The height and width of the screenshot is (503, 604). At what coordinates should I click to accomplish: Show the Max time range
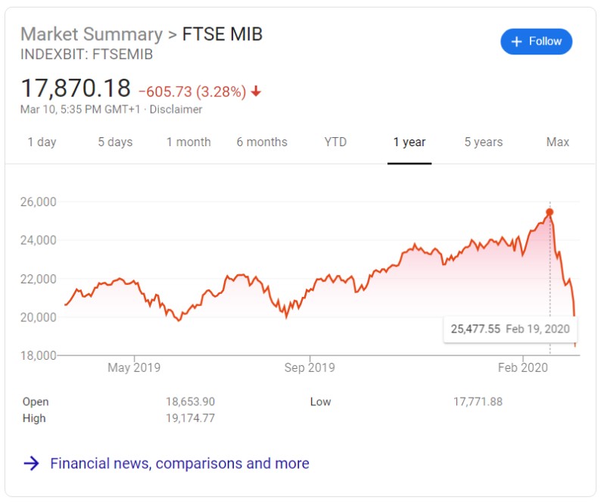[558, 142]
